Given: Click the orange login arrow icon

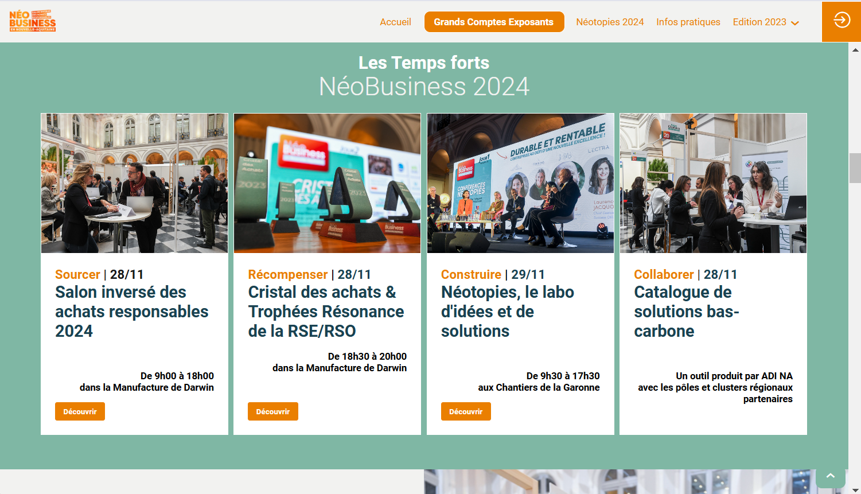Looking at the screenshot, I should (x=841, y=21).
